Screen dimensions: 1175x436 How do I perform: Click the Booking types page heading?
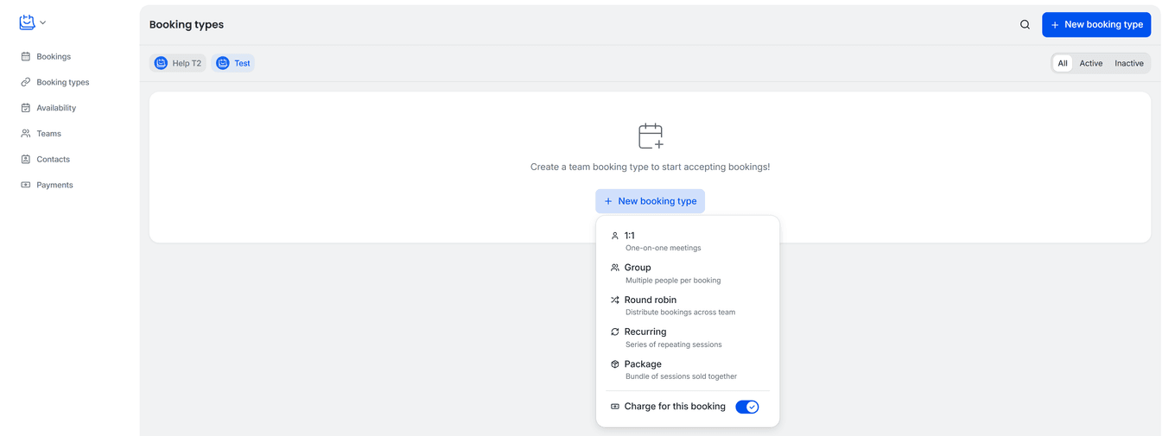187,25
